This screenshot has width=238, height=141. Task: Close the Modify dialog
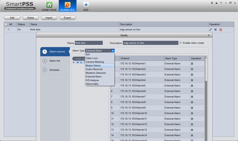point(209,35)
